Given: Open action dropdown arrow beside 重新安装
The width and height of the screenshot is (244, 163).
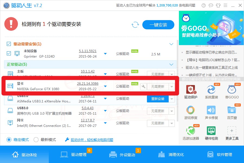Looking at the screenshot, I should 172,99.
